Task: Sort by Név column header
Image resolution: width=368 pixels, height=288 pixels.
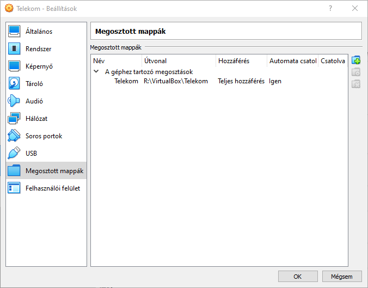Action: (x=116, y=61)
